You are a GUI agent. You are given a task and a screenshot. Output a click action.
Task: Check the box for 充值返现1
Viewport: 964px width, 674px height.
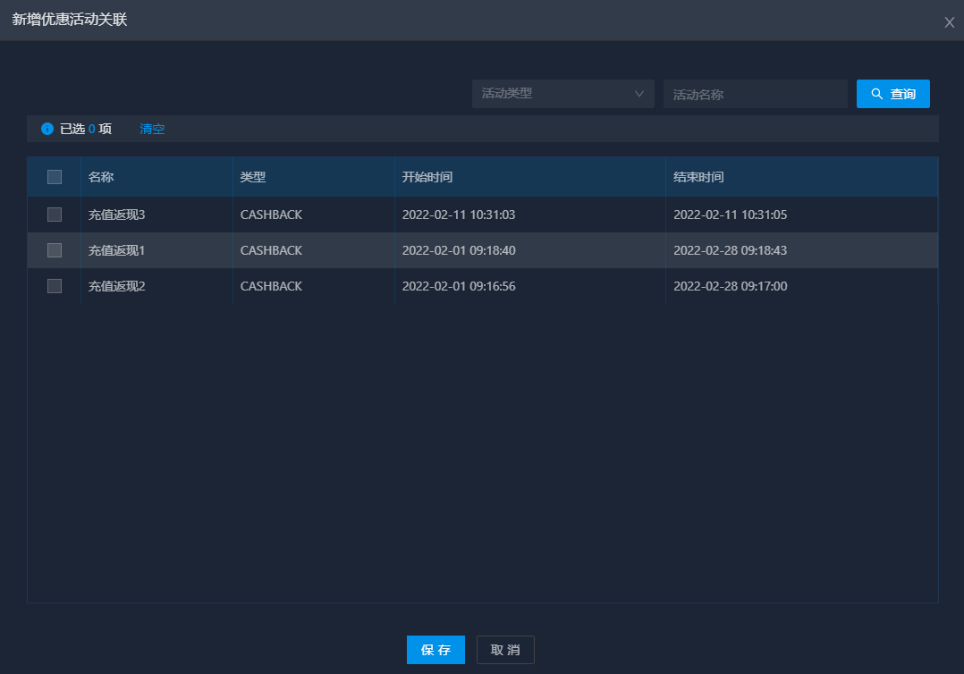55,250
